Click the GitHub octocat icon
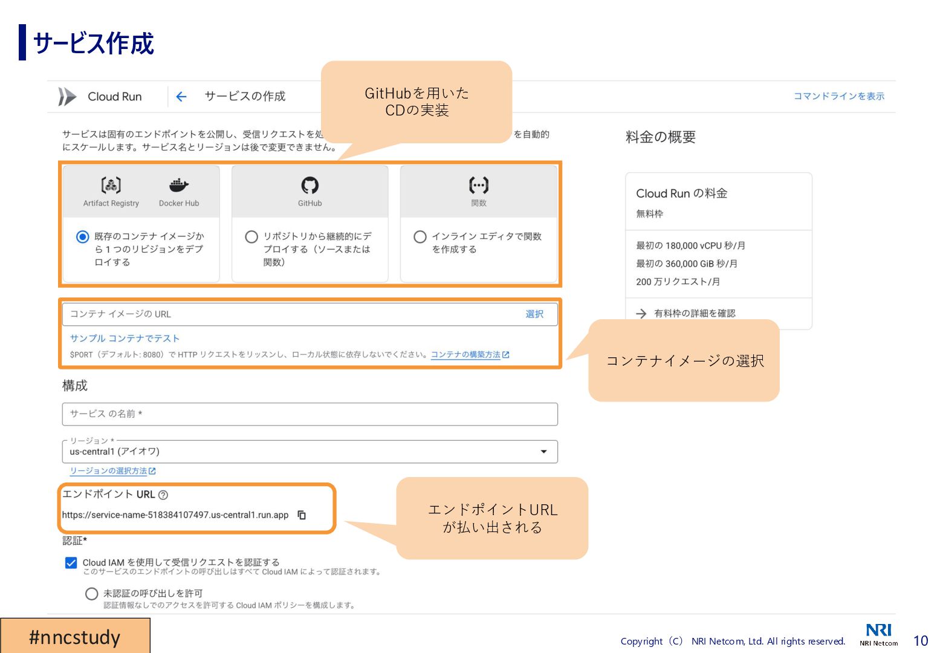943x653 pixels. 309,185
